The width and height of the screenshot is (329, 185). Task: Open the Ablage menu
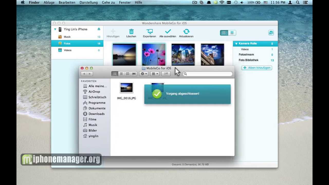pyautogui.click(x=49, y=3)
